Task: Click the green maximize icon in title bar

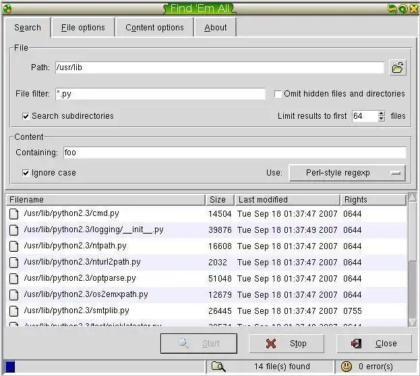Action: pos(402,9)
